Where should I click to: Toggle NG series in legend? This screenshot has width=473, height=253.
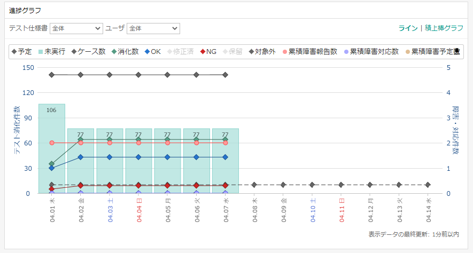click(208, 51)
